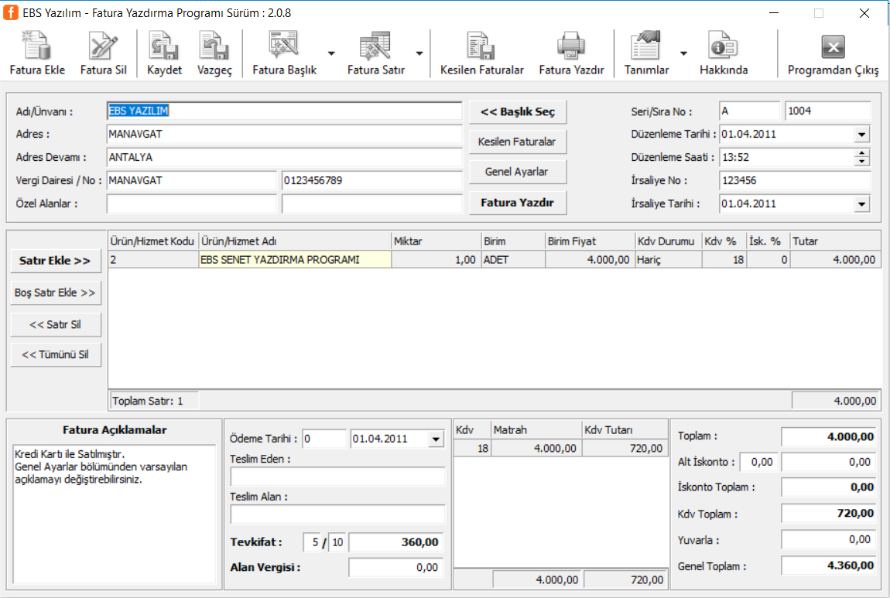Decrease the Düzenleme Saati spinner value
Image resolution: width=890 pixels, height=598 pixels.
(861, 161)
